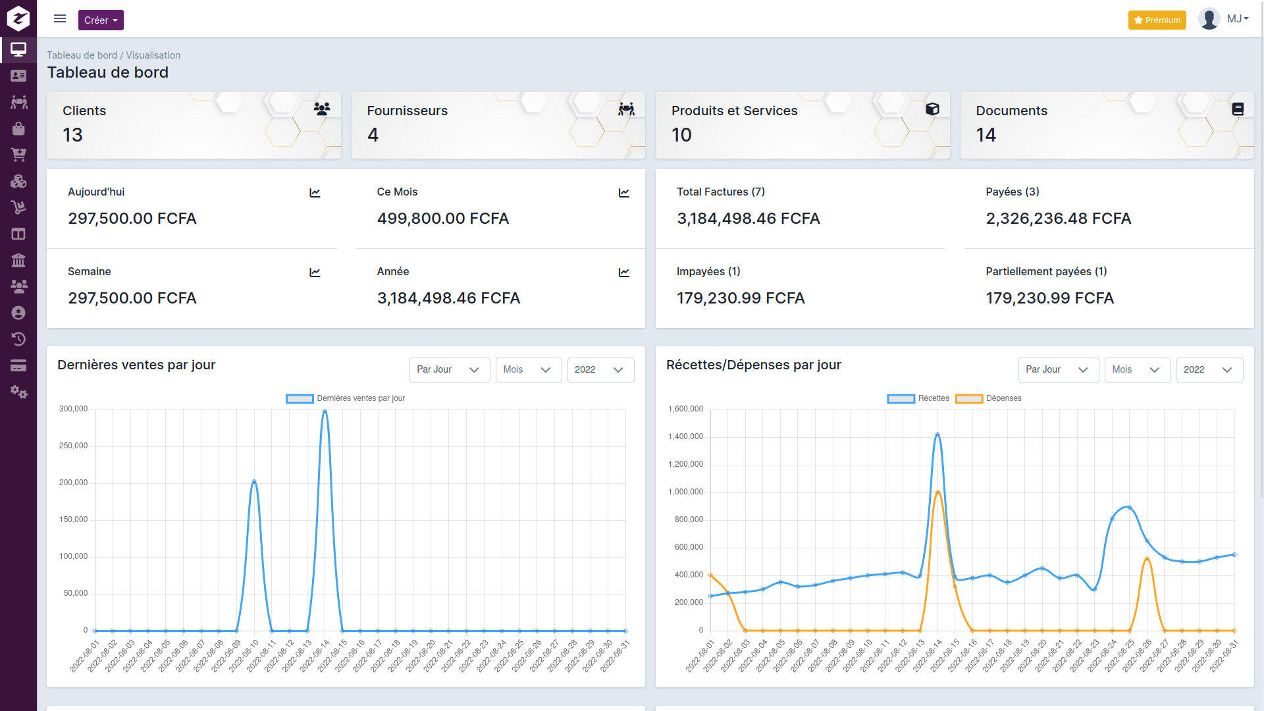Open Mois dropdown in Récettes/Dépenses chart

[1138, 370]
